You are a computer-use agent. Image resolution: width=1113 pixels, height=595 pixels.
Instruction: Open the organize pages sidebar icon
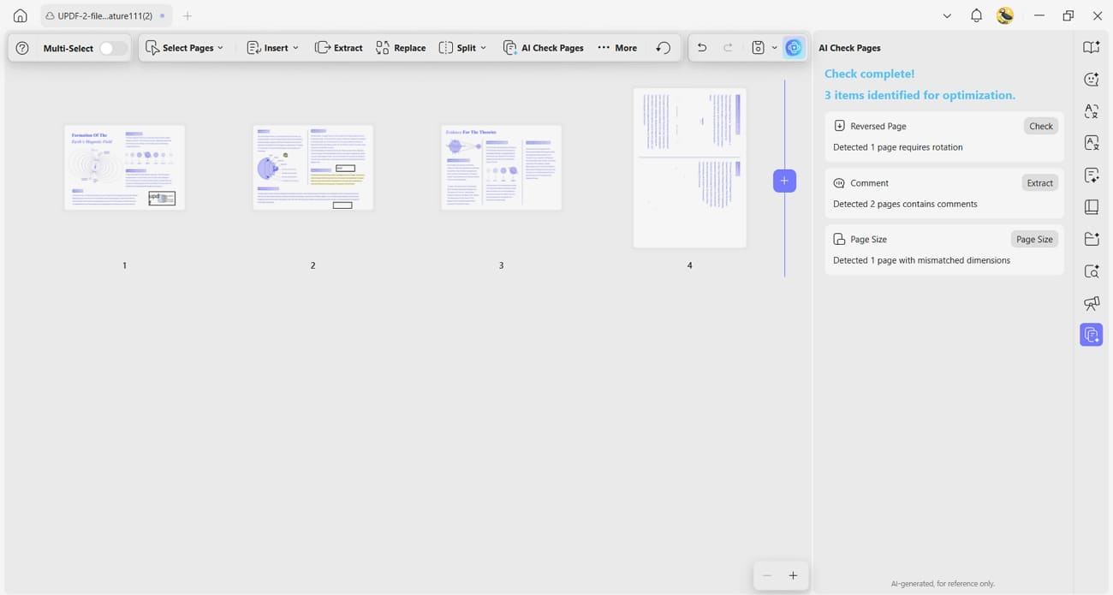1091,335
